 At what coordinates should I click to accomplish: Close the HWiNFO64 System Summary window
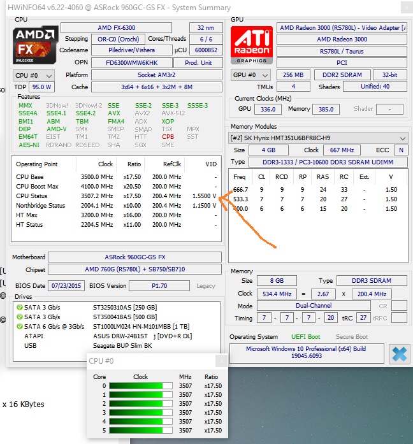tap(407, 8)
